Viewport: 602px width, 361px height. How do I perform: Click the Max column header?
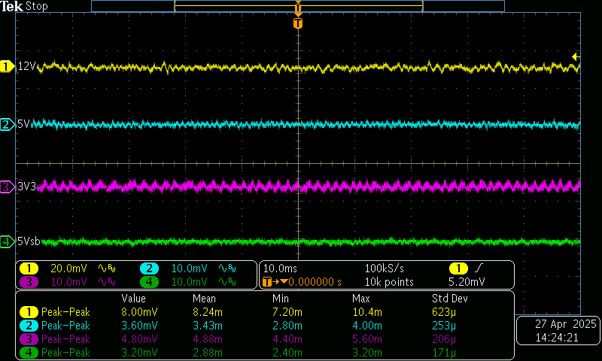click(361, 299)
